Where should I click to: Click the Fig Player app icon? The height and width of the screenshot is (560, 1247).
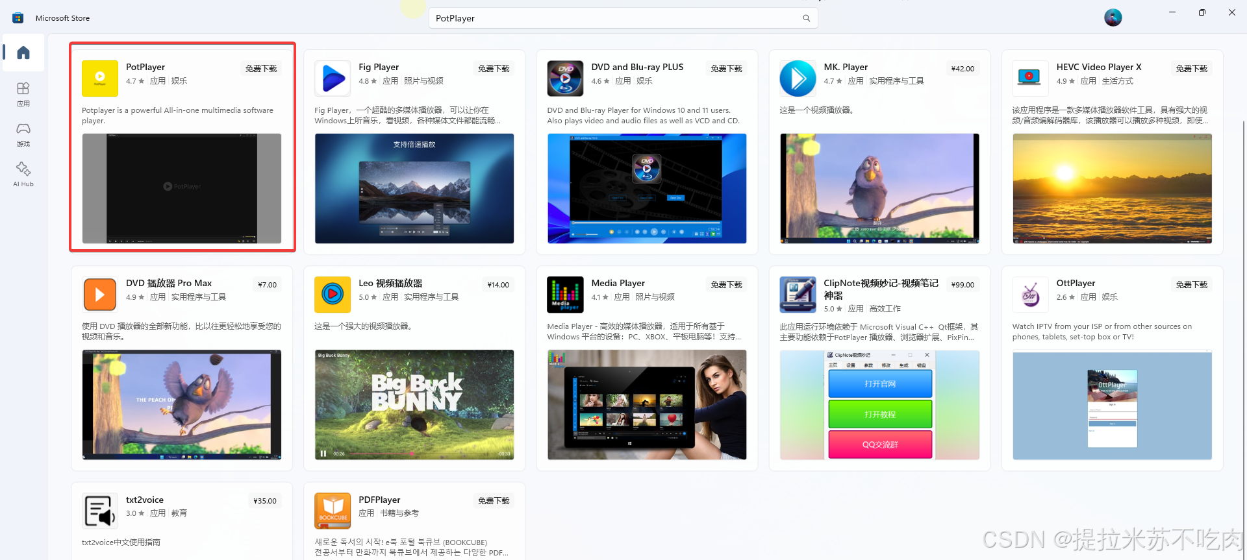tap(333, 79)
